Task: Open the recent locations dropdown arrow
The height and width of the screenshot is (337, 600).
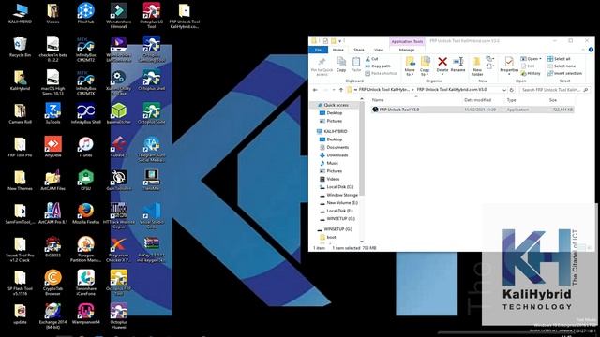Action: 334,90
